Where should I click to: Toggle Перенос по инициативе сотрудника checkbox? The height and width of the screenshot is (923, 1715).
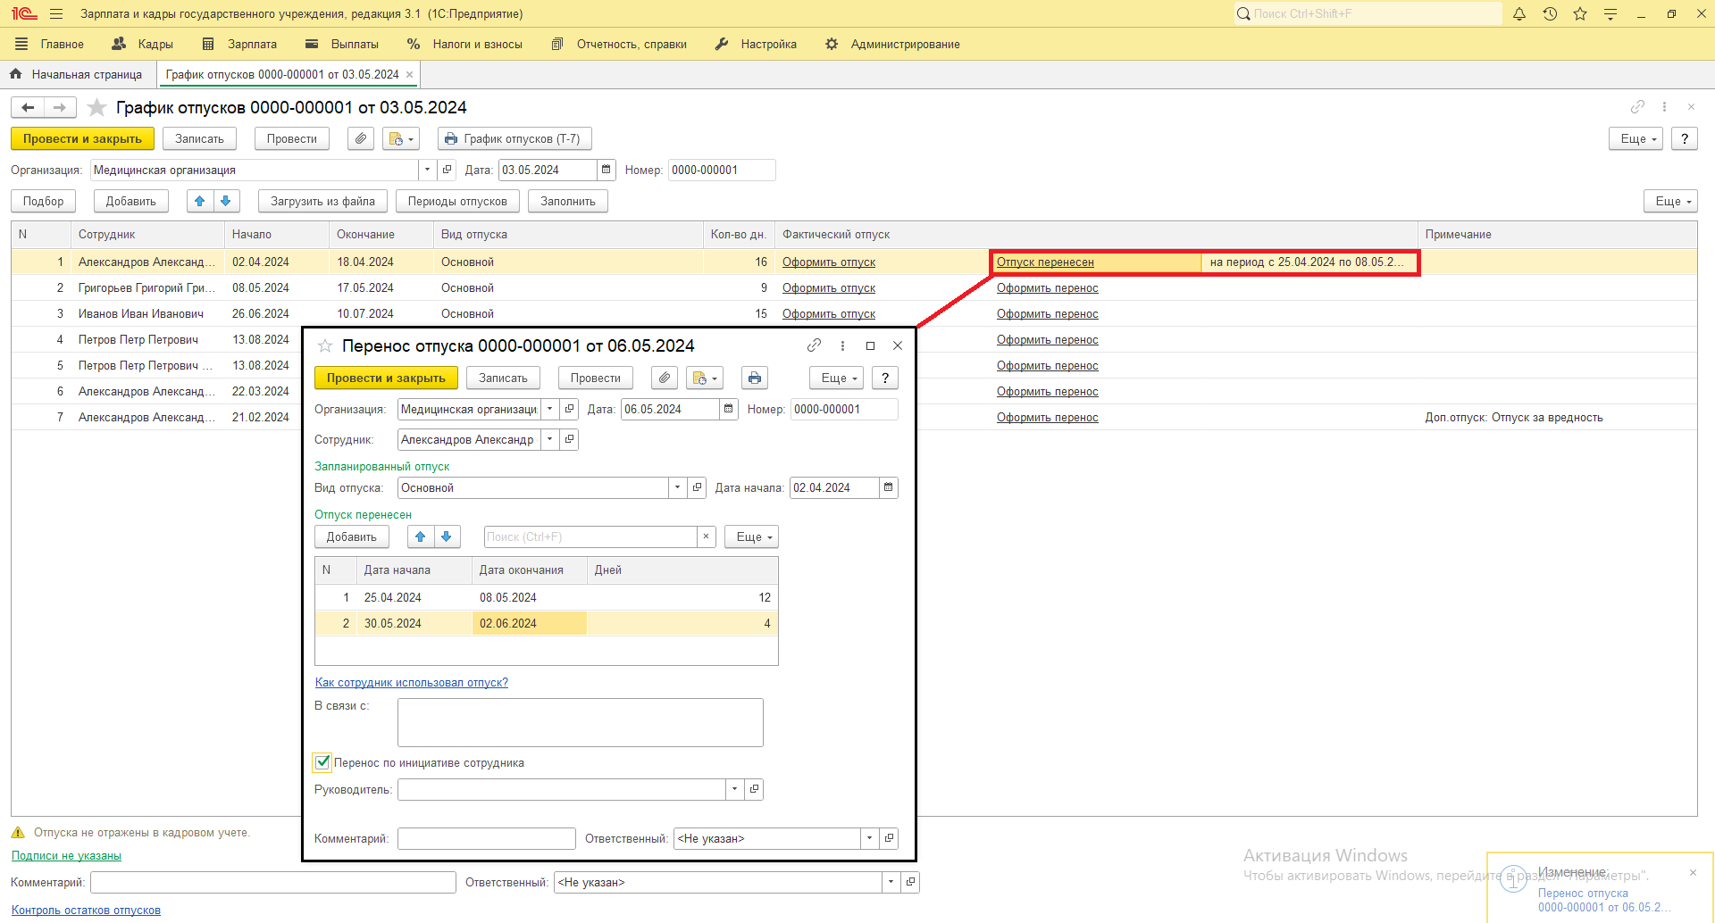click(x=323, y=763)
